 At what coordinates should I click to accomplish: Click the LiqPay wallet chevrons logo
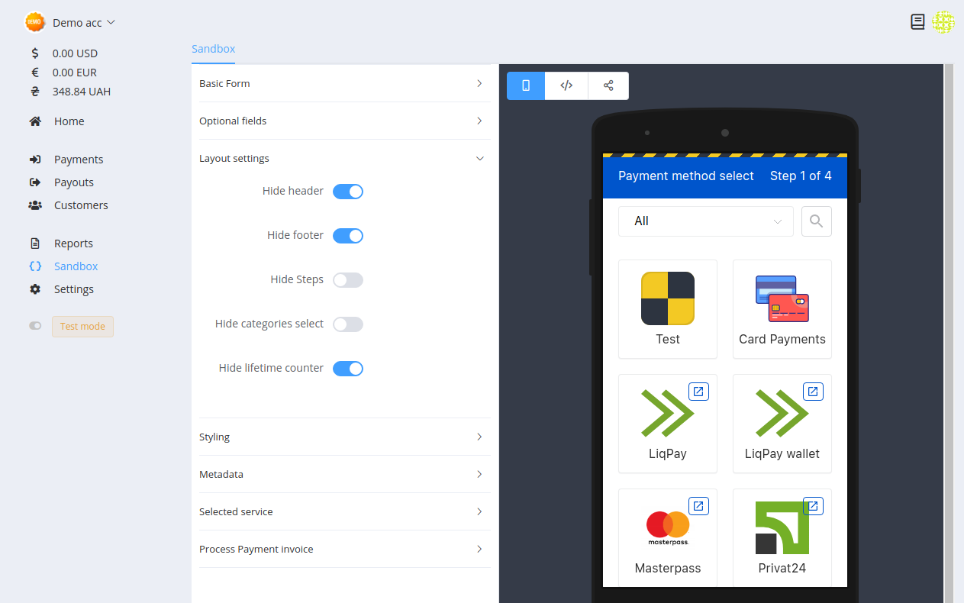[782, 413]
